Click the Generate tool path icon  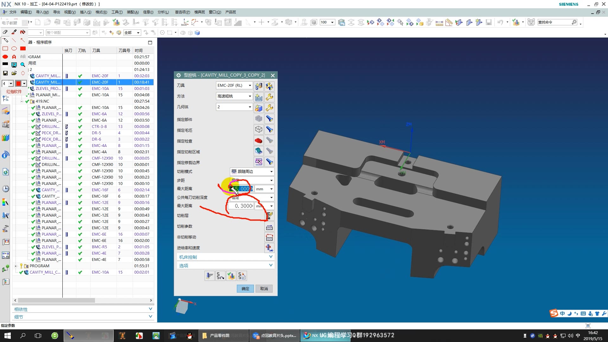click(209, 276)
